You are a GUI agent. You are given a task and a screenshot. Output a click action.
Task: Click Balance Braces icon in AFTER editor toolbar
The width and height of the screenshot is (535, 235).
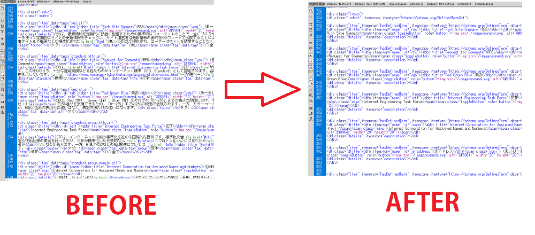(311, 49)
